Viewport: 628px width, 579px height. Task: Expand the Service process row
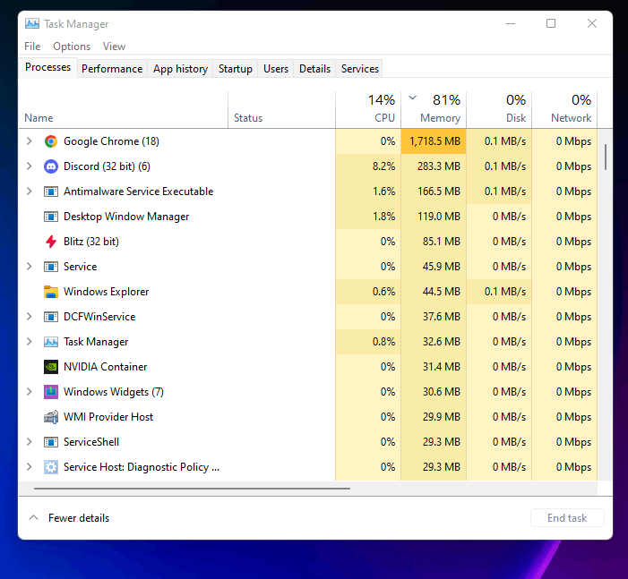coord(30,267)
